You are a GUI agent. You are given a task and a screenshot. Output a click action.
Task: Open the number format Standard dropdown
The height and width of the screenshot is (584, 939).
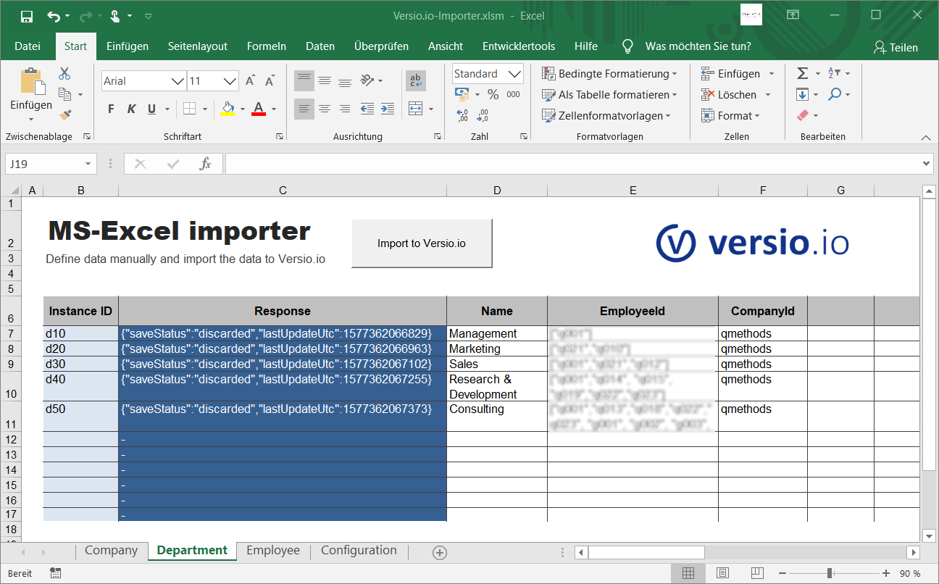click(x=515, y=74)
